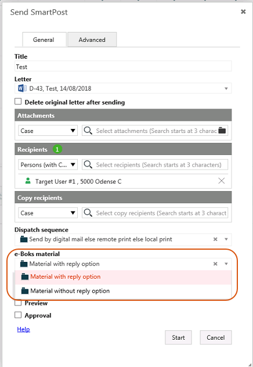Tick the Preview checkbox
Viewport: 253px width, 367px height.
18,303
